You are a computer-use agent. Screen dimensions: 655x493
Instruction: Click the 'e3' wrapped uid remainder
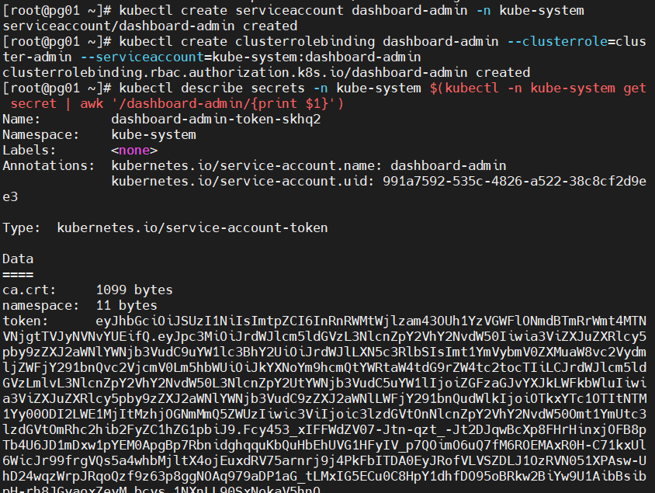pyautogui.click(x=10, y=196)
